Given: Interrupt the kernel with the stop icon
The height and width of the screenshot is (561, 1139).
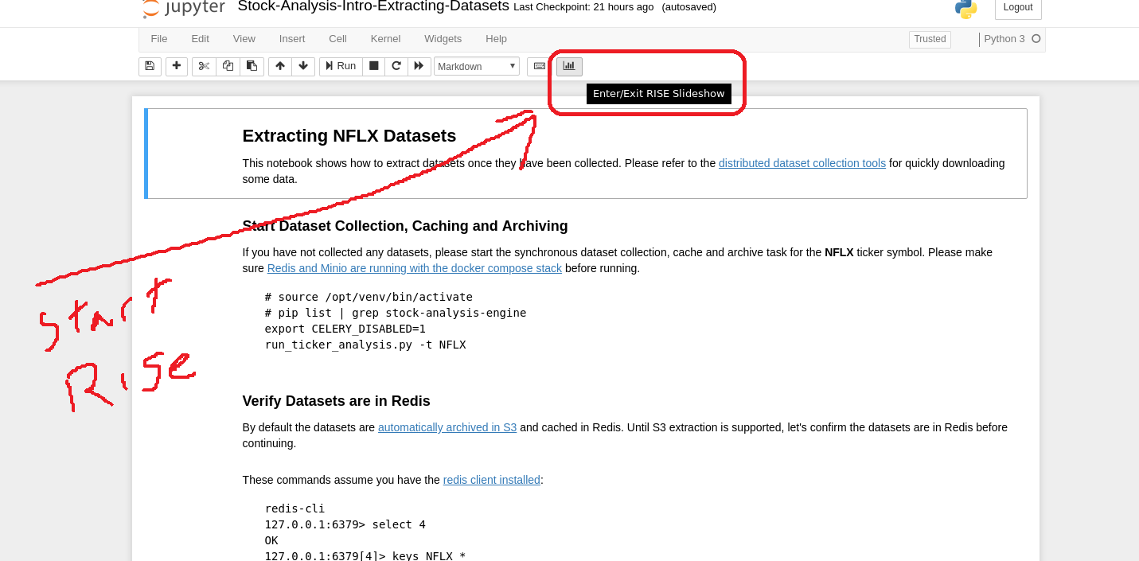Looking at the screenshot, I should click(x=374, y=66).
